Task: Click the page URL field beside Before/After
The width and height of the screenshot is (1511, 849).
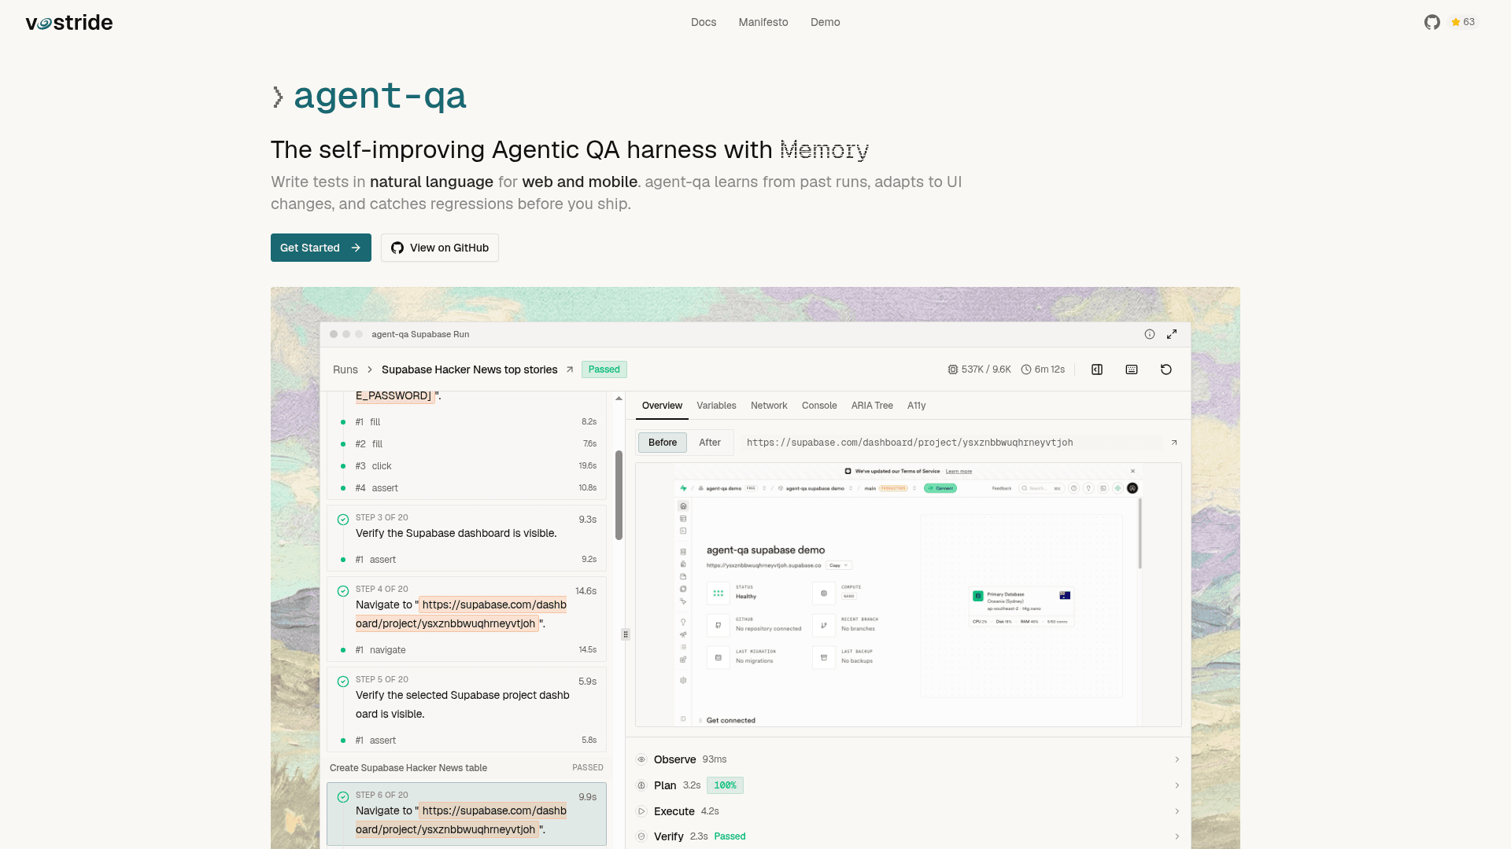Action: point(952,443)
